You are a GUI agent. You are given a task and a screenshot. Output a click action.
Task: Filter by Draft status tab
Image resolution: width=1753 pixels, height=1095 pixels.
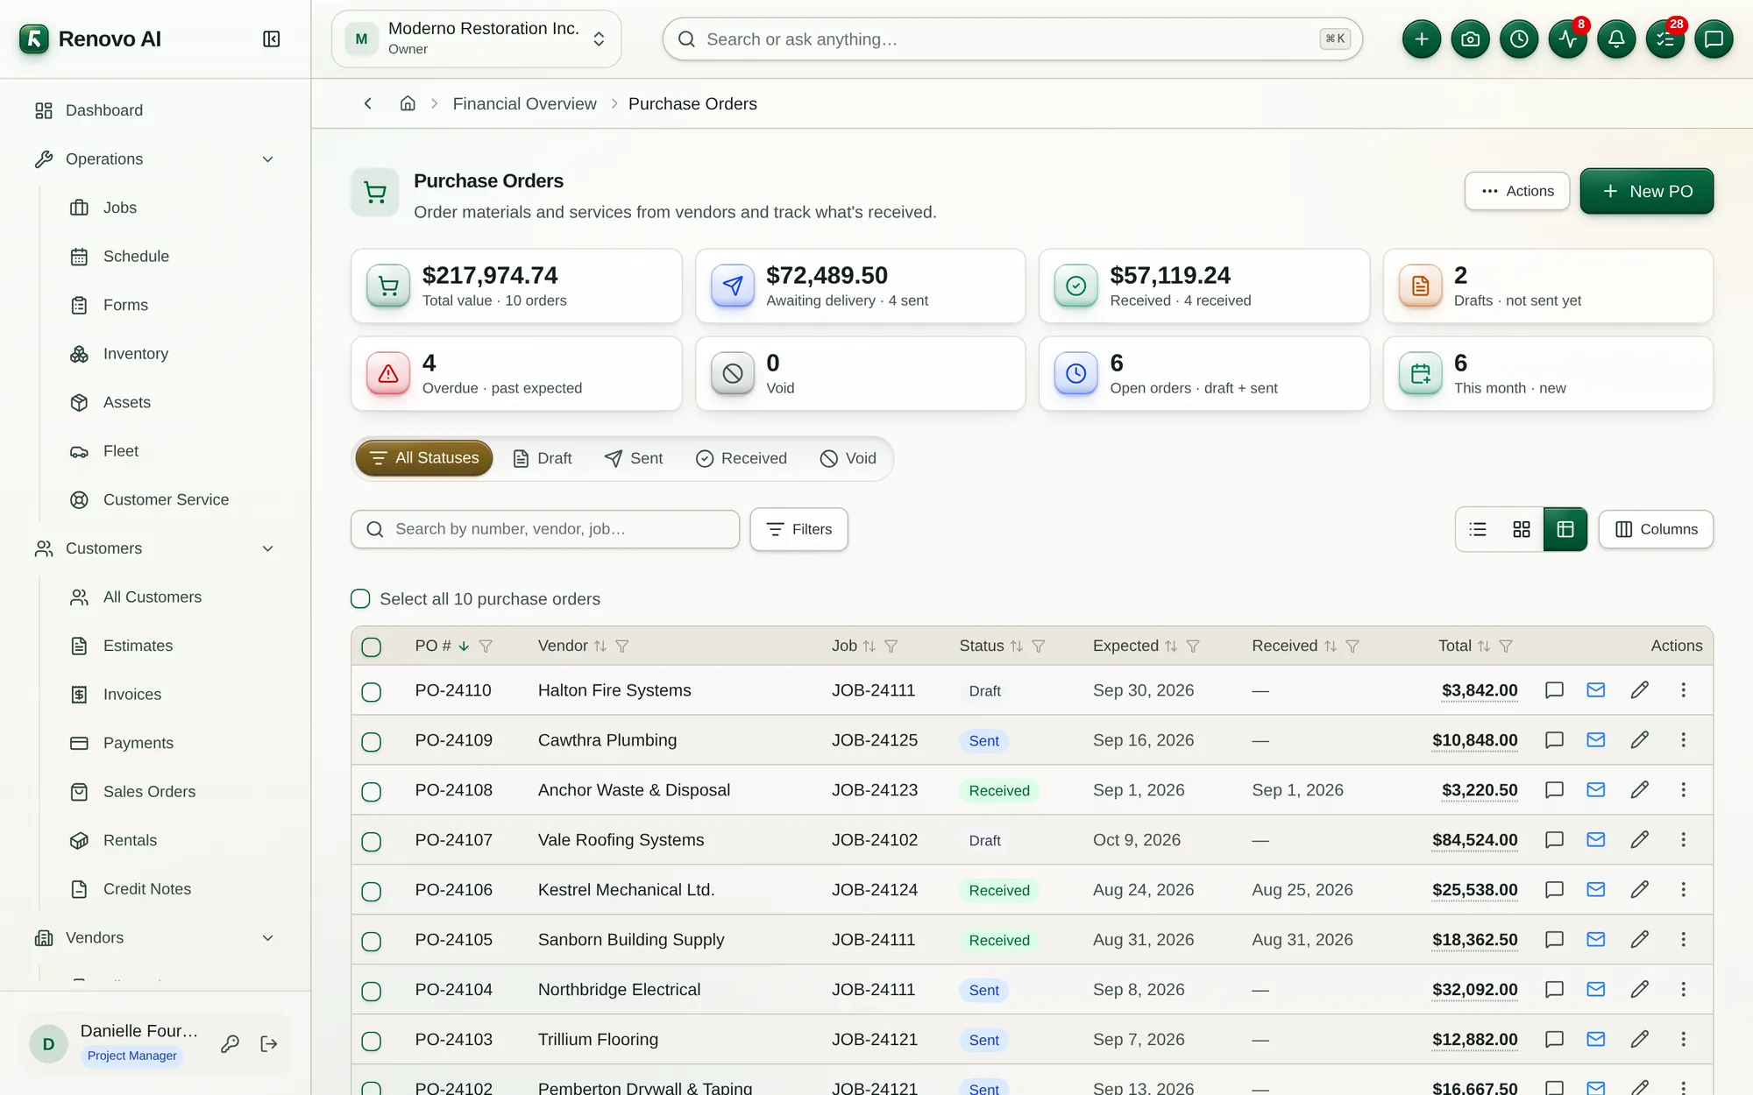(x=543, y=458)
